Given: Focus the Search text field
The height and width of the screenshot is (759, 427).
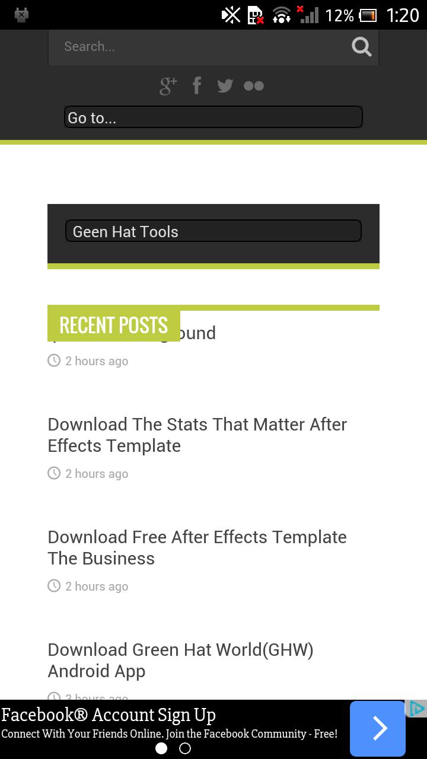Looking at the screenshot, I should click(x=202, y=46).
